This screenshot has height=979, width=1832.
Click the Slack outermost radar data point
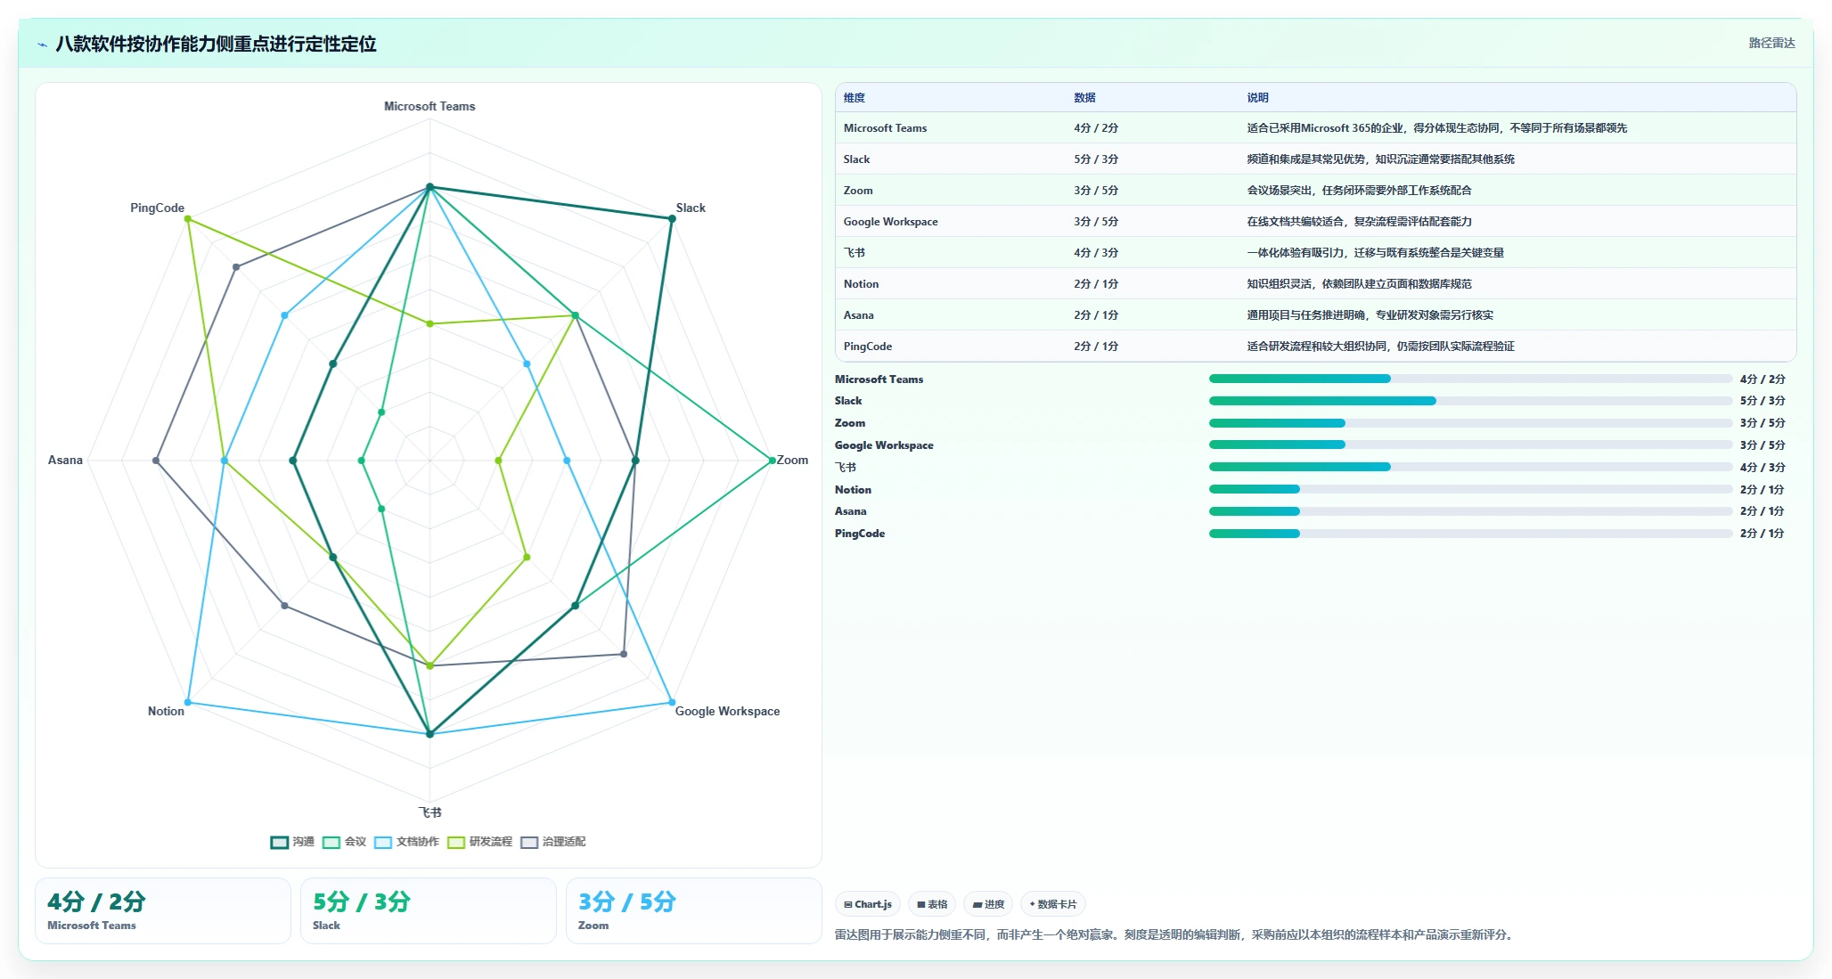coord(672,218)
